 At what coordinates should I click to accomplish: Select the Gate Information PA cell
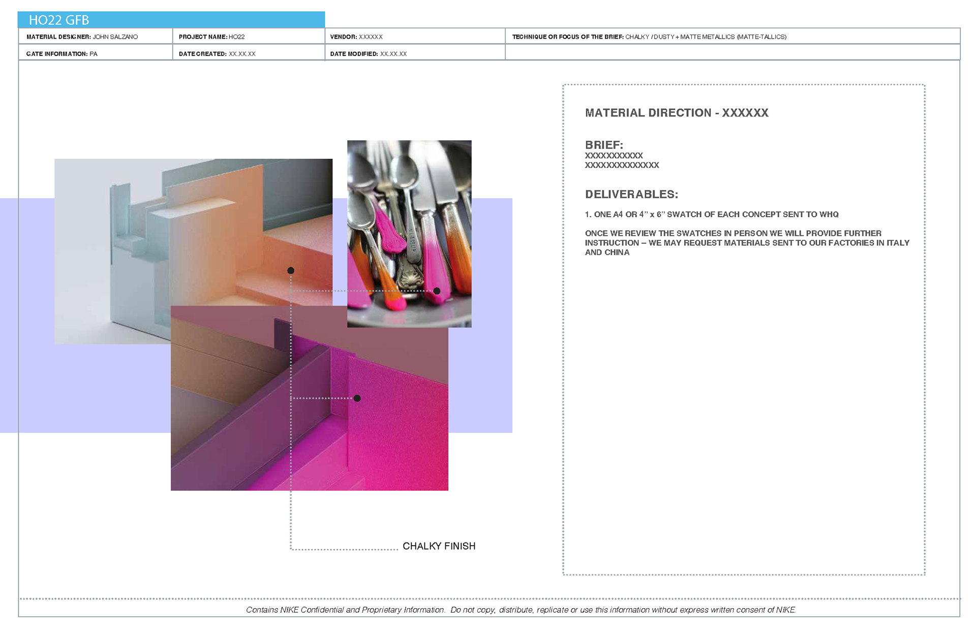(62, 53)
